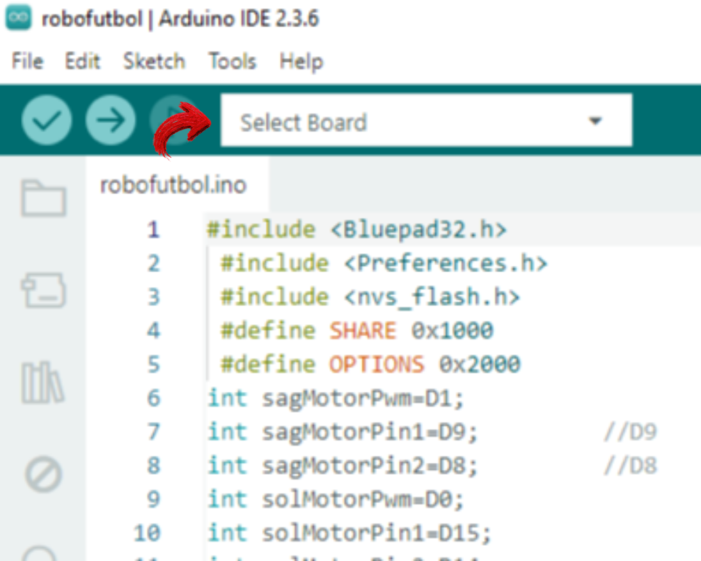Image resolution: width=701 pixels, height=561 pixels.
Task: Click the Arduino IDE logo icon
Action: click(19, 18)
